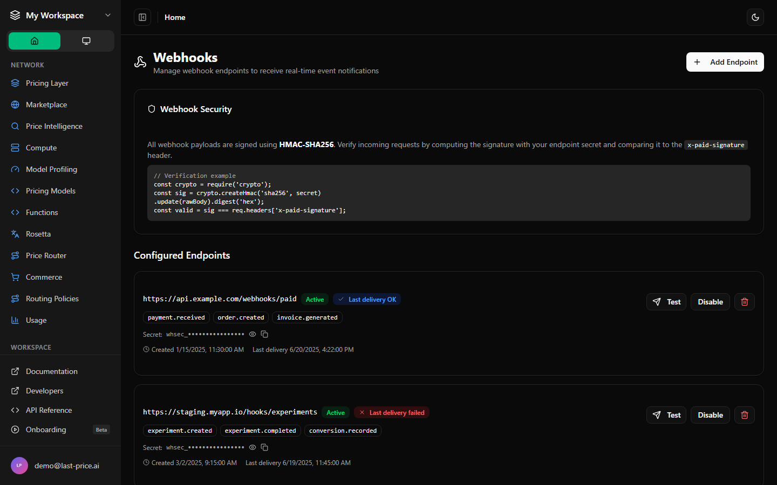Toggle dark mode moon icon
777x485 pixels.
[x=755, y=17]
